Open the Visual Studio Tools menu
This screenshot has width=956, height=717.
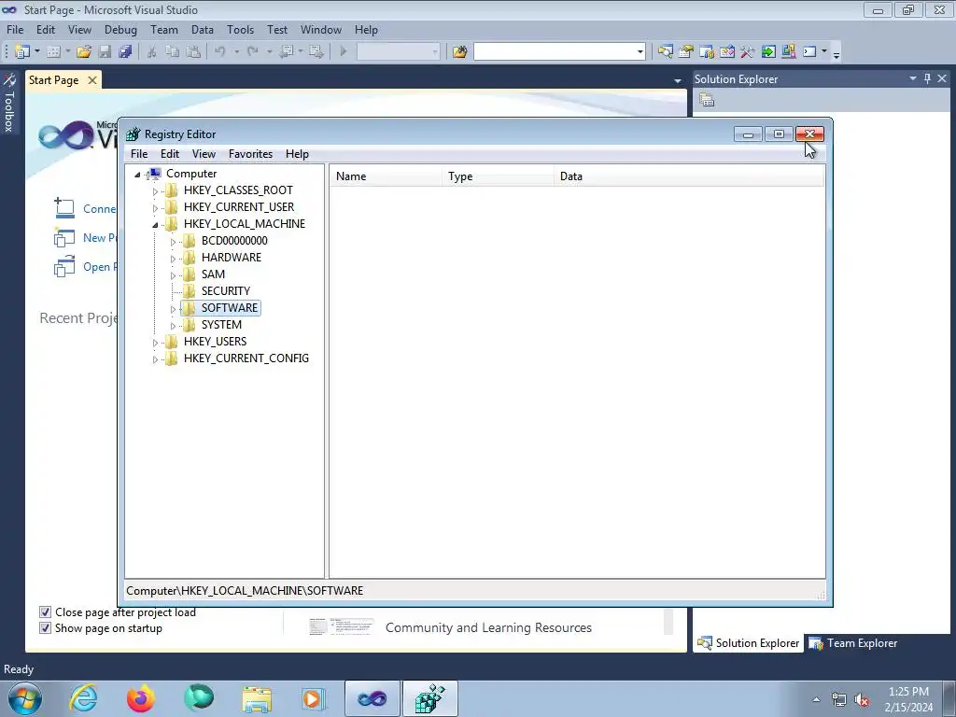240,29
